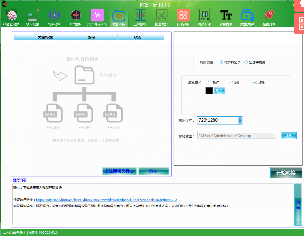Open the 输出尺寸 size dropdown
304x236 pixels.
click(x=240, y=120)
